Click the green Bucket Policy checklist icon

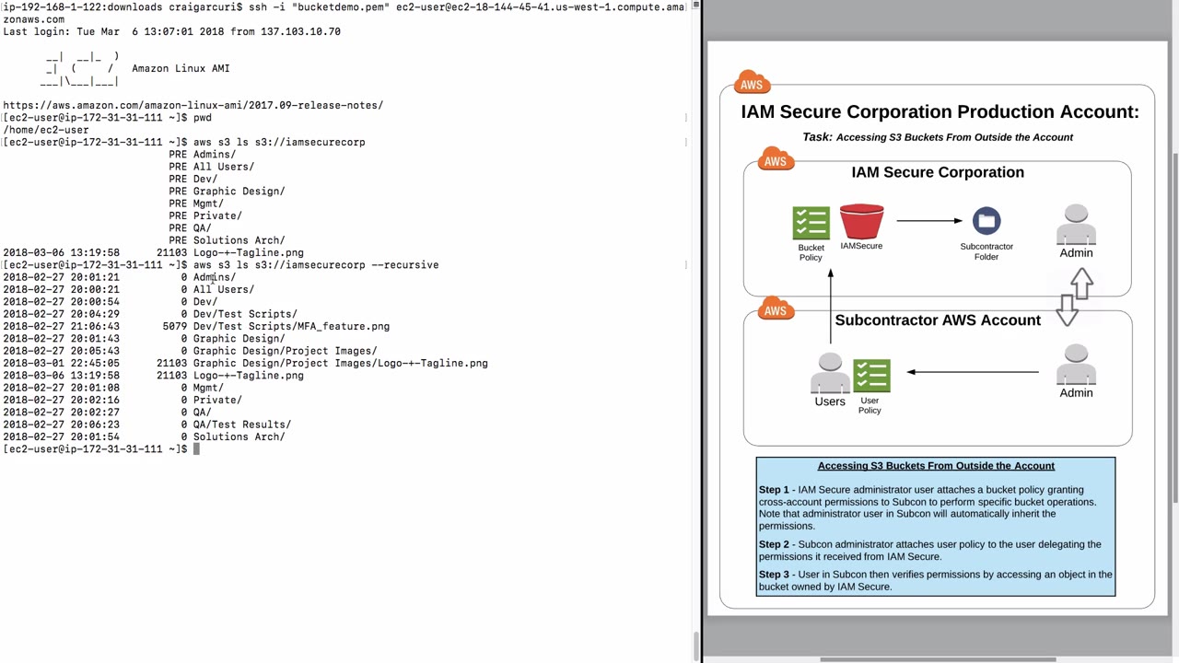pos(811,223)
